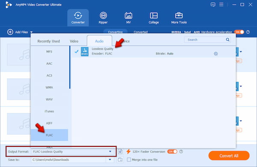This screenshot has width=257, height=167.
Task: Switch to Video tab
Action: point(74,41)
